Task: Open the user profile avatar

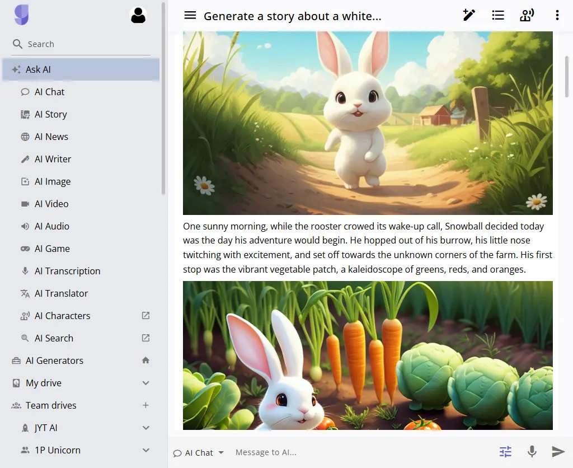Action: click(138, 15)
